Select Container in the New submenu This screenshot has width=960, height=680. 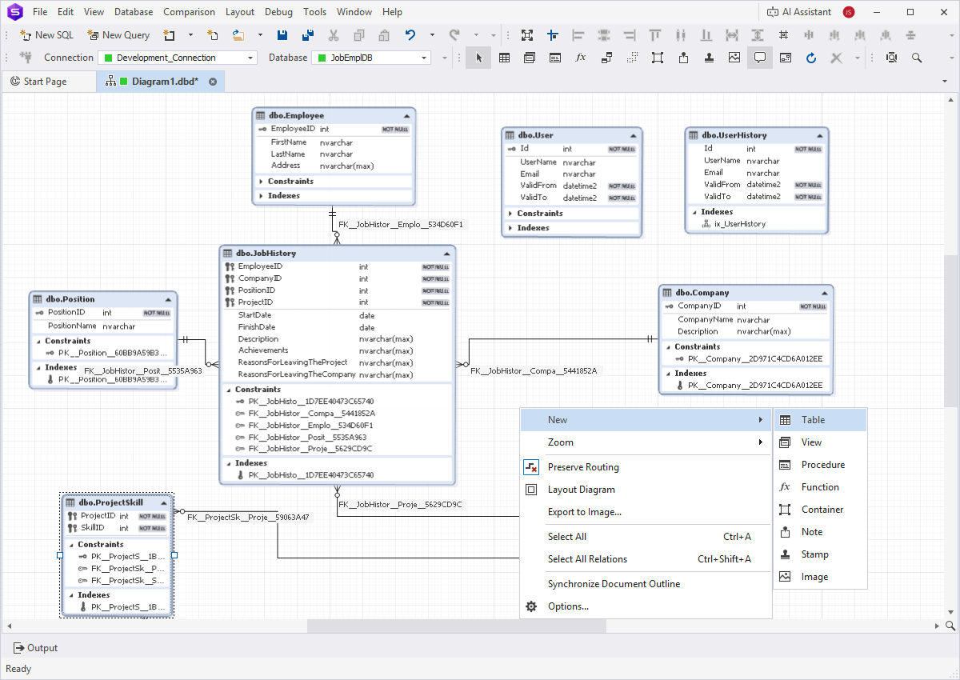pos(820,510)
